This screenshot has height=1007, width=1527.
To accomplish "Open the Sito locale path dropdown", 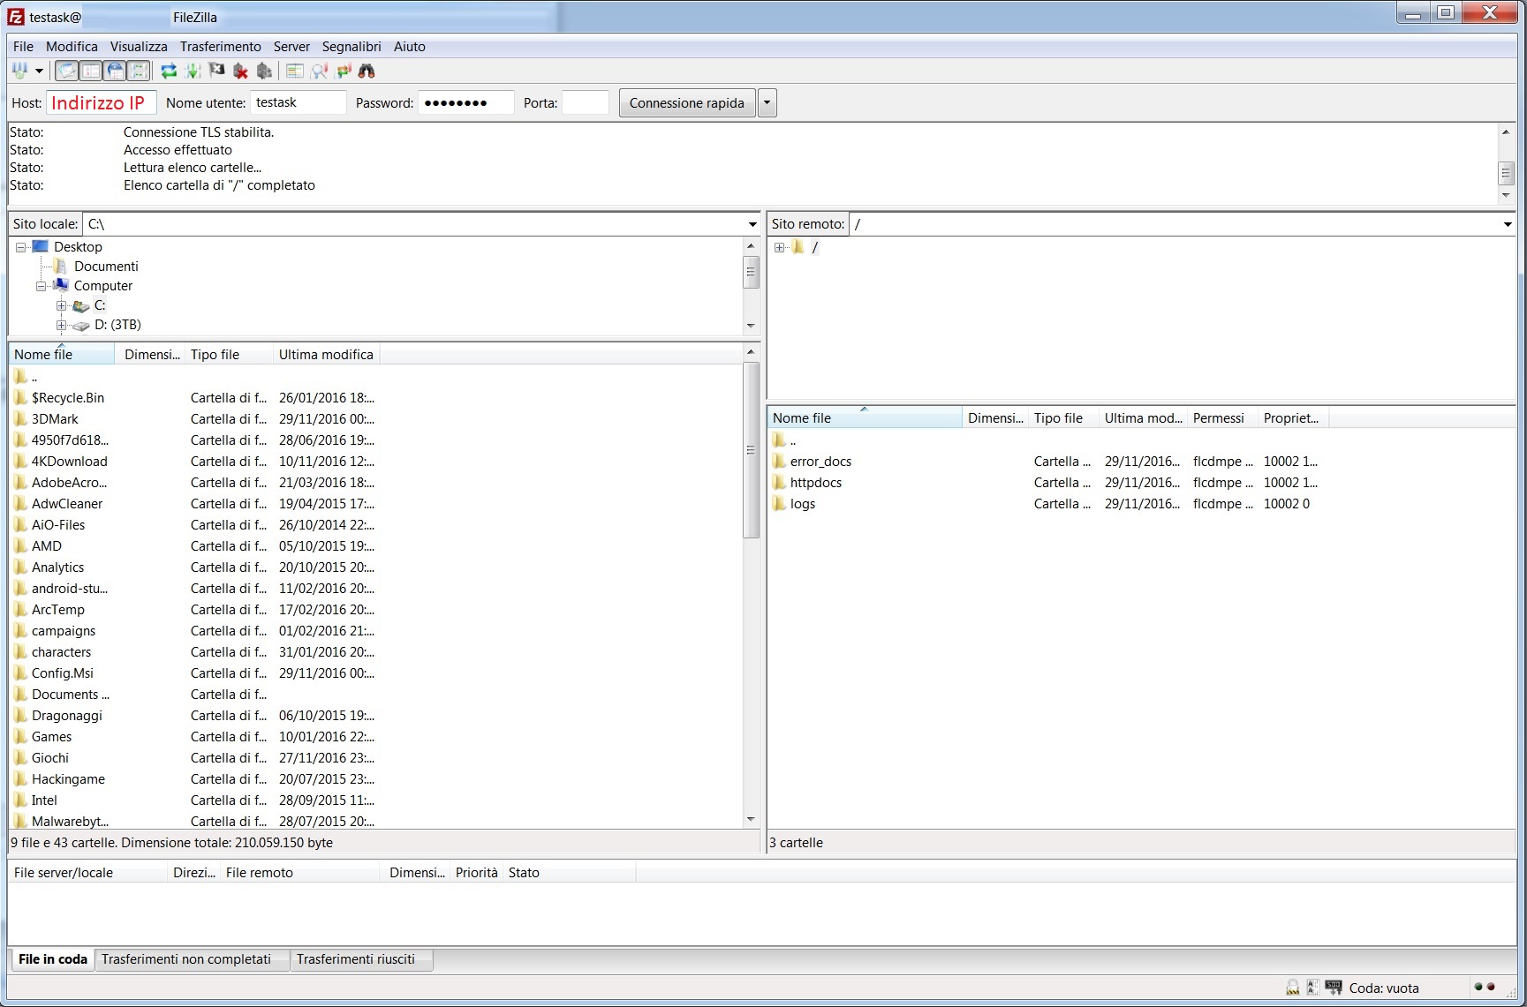I will pyautogui.click(x=752, y=224).
